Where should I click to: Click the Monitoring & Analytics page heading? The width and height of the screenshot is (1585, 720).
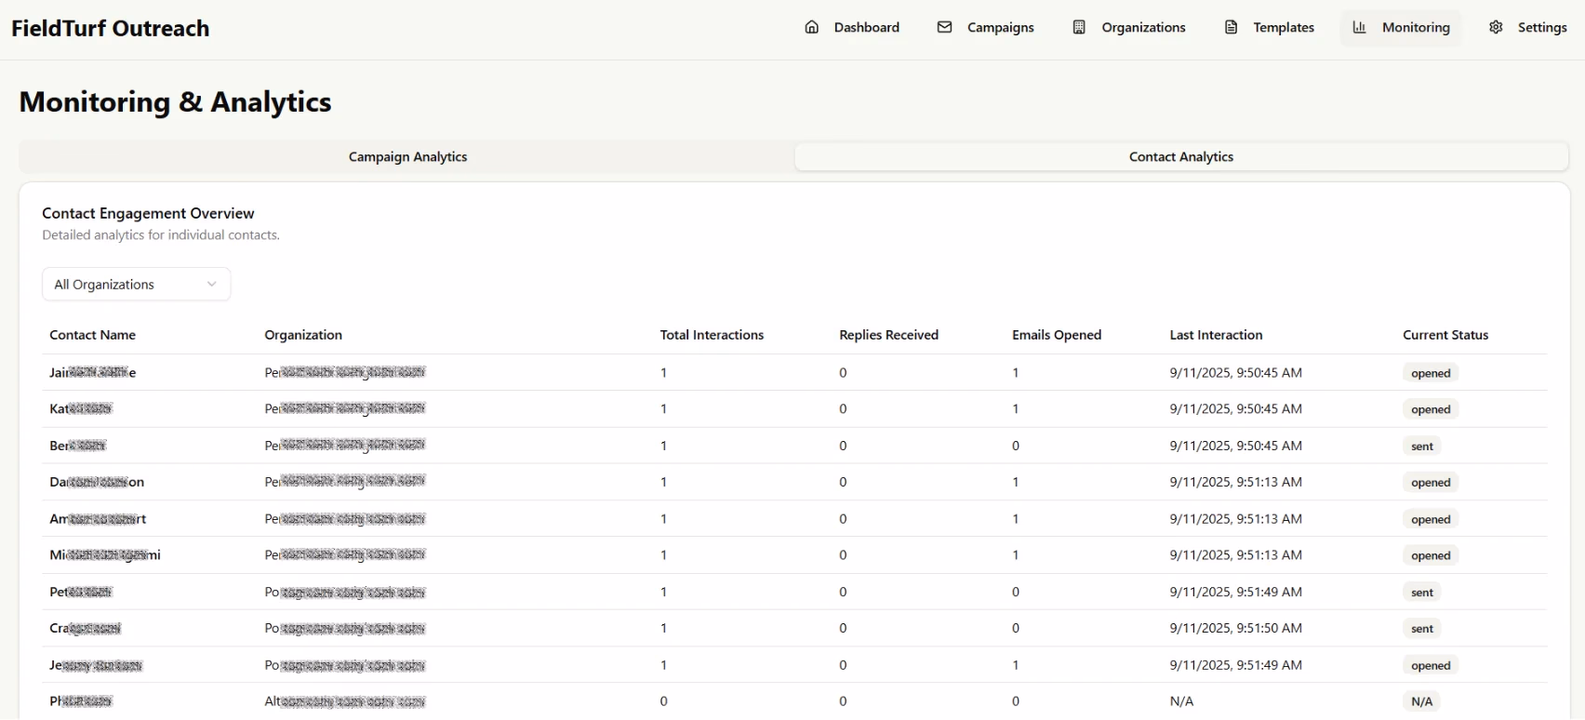tap(175, 102)
